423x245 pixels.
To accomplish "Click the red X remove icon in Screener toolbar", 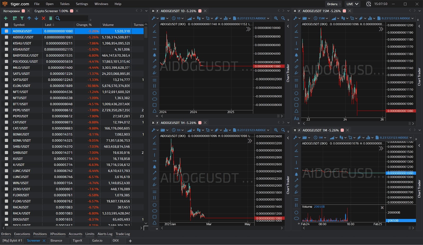I will [x=43, y=18].
